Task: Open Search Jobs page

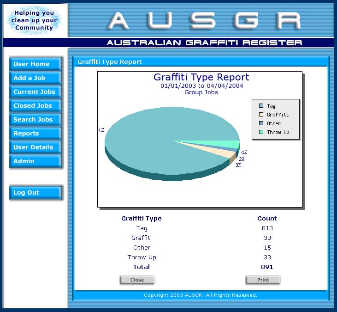Action: coord(35,120)
